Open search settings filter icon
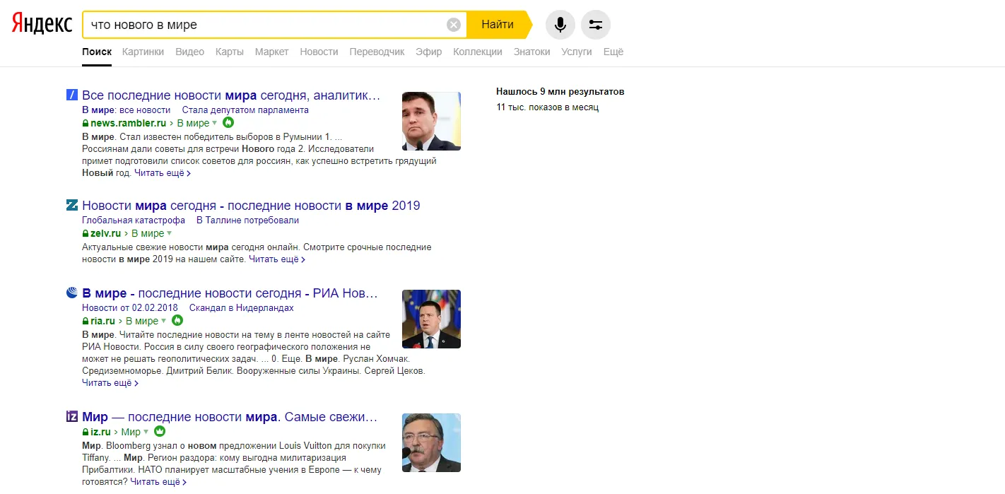The width and height of the screenshot is (1005, 494). tap(595, 25)
